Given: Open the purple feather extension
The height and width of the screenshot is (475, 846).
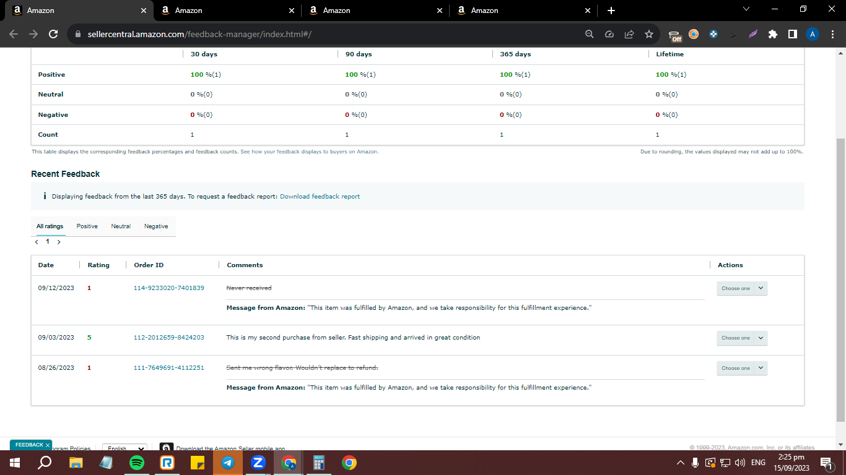Looking at the screenshot, I should coord(752,35).
